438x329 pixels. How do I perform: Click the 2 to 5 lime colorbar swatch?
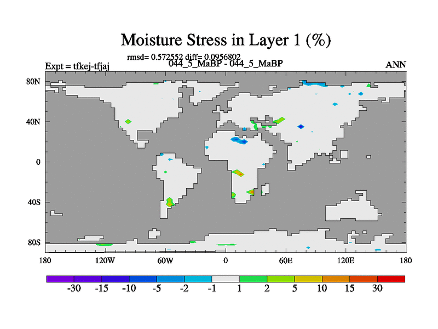click(281, 279)
